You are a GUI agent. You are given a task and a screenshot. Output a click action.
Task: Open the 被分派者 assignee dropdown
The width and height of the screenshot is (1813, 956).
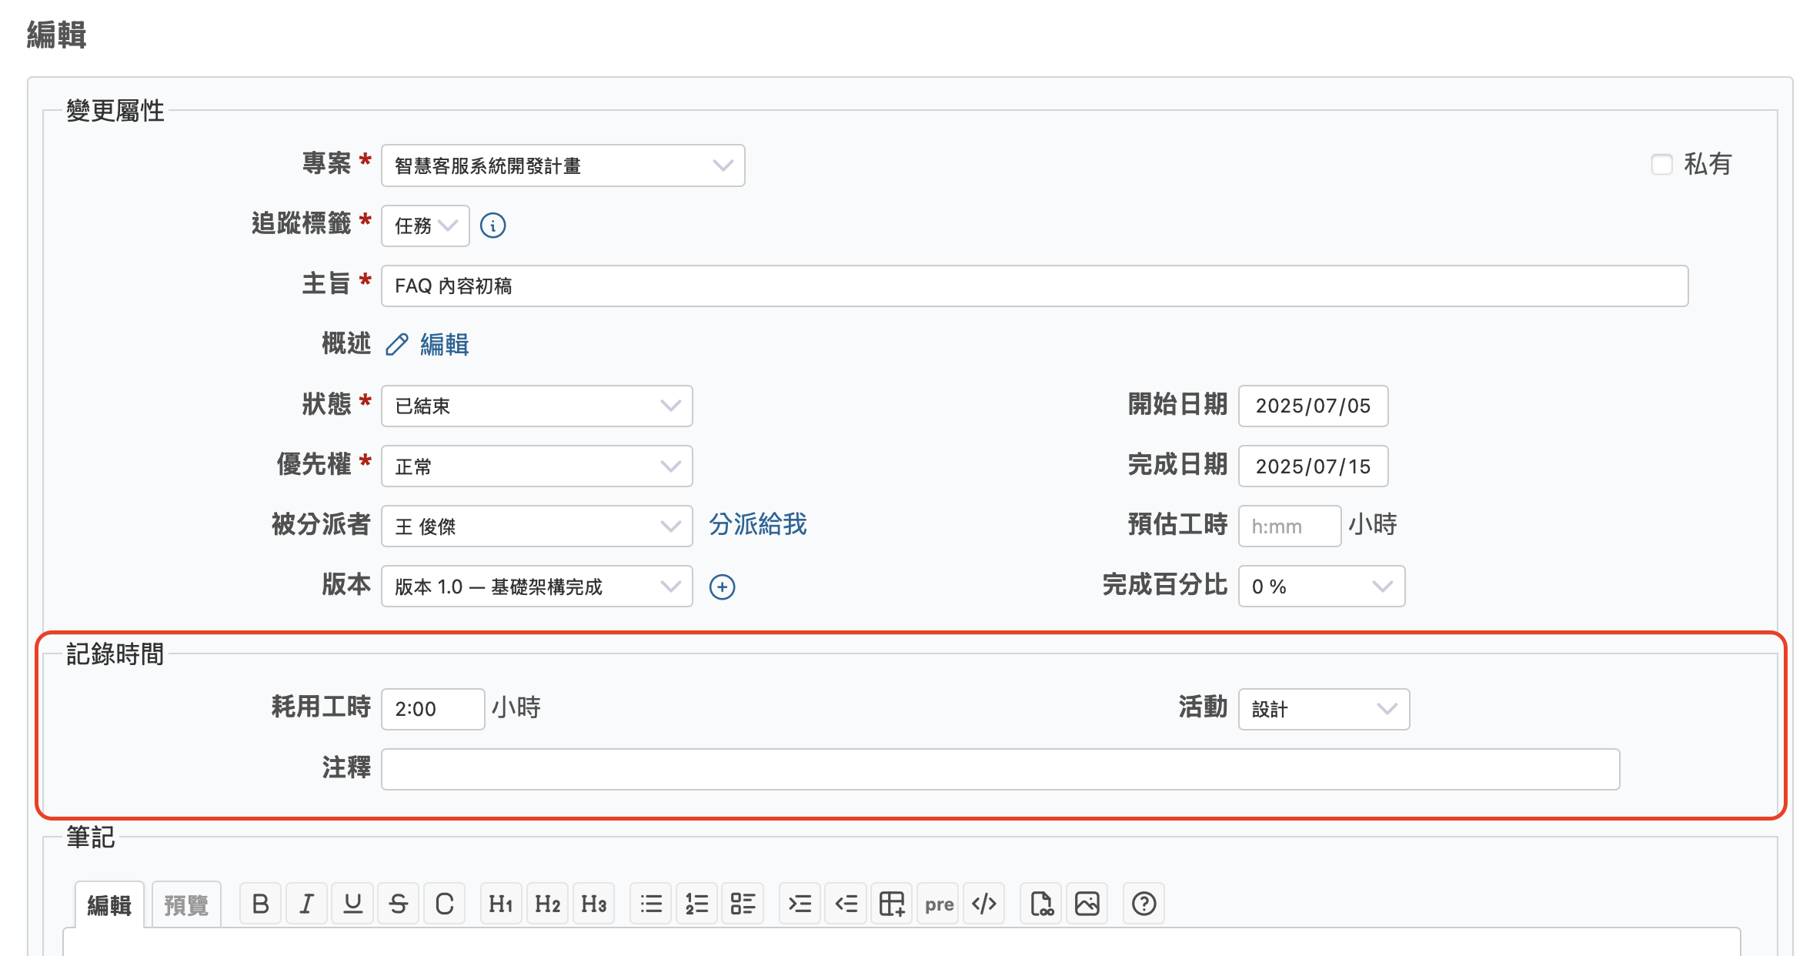(537, 526)
